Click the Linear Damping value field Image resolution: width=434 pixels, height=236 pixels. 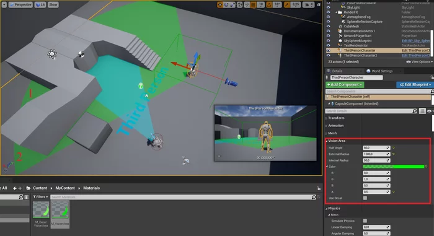click(x=376, y=227)
